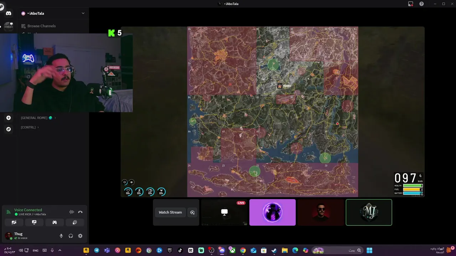Open Microsoft Teams from the taskbar
The height and width of the screenshot is (256, 456).
(x=107, y=250)
